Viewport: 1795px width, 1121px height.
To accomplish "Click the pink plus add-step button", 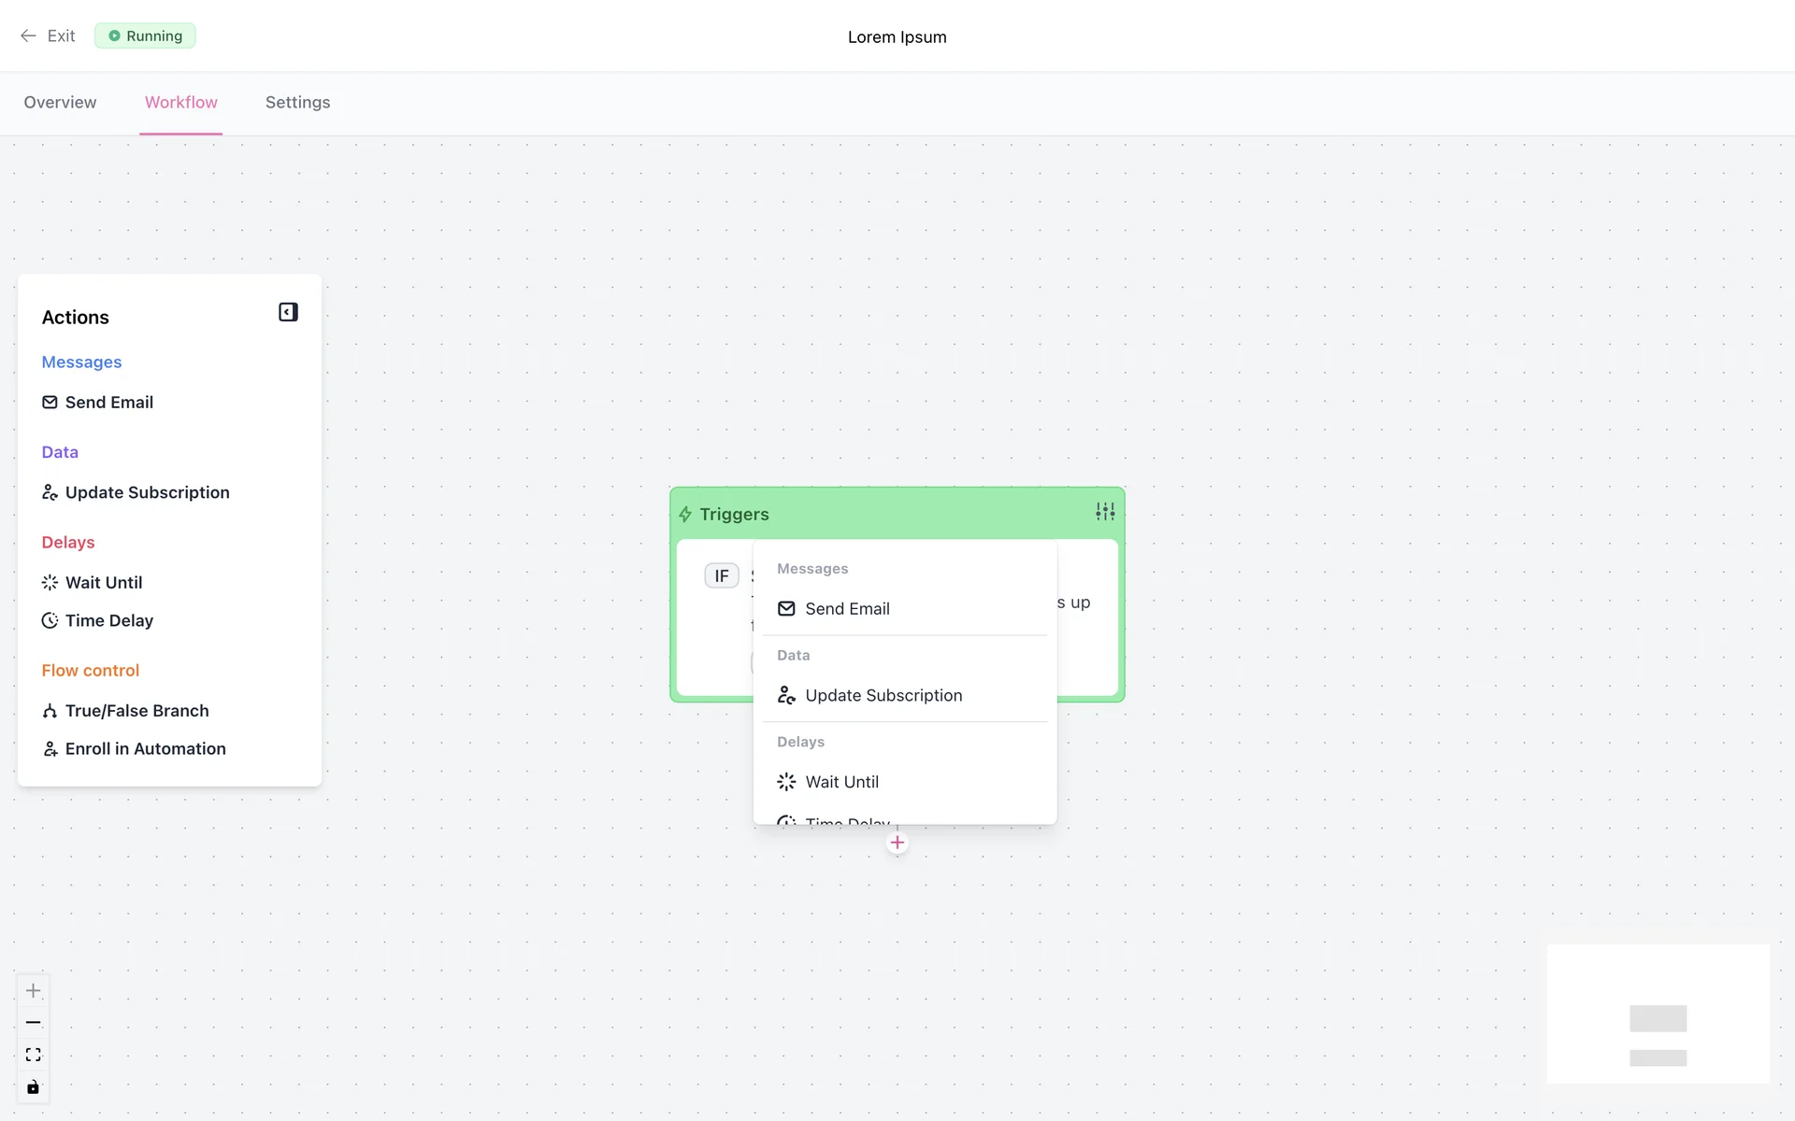I will [x=897, y=843].
